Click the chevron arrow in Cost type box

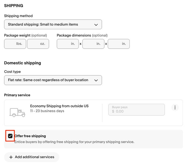tap(96, 80)
